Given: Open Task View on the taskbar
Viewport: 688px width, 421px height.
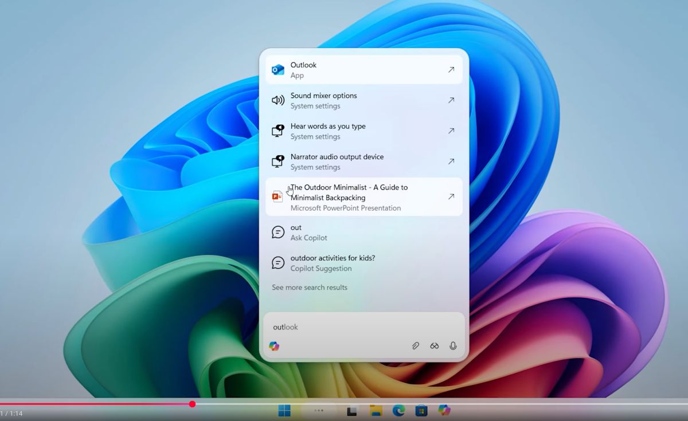Looking at the screenshot, I should (x=352, y=411).
